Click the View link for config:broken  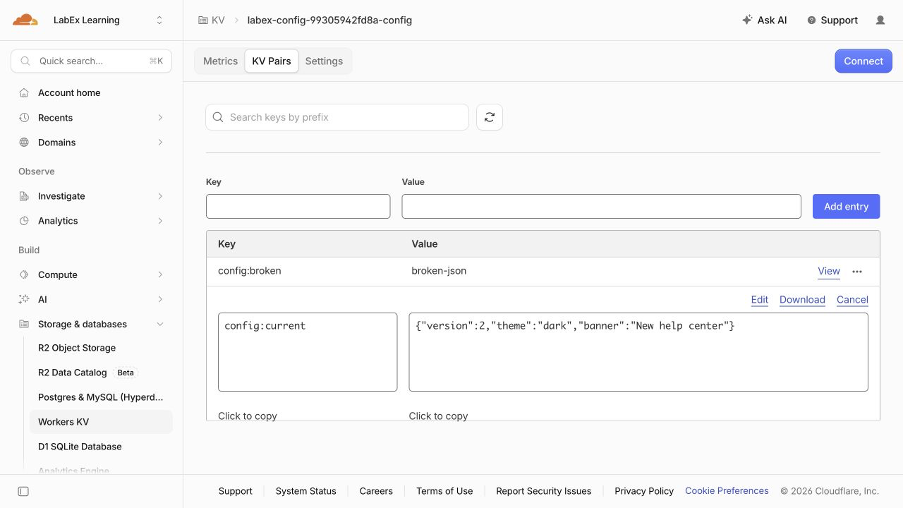(829, 272)
